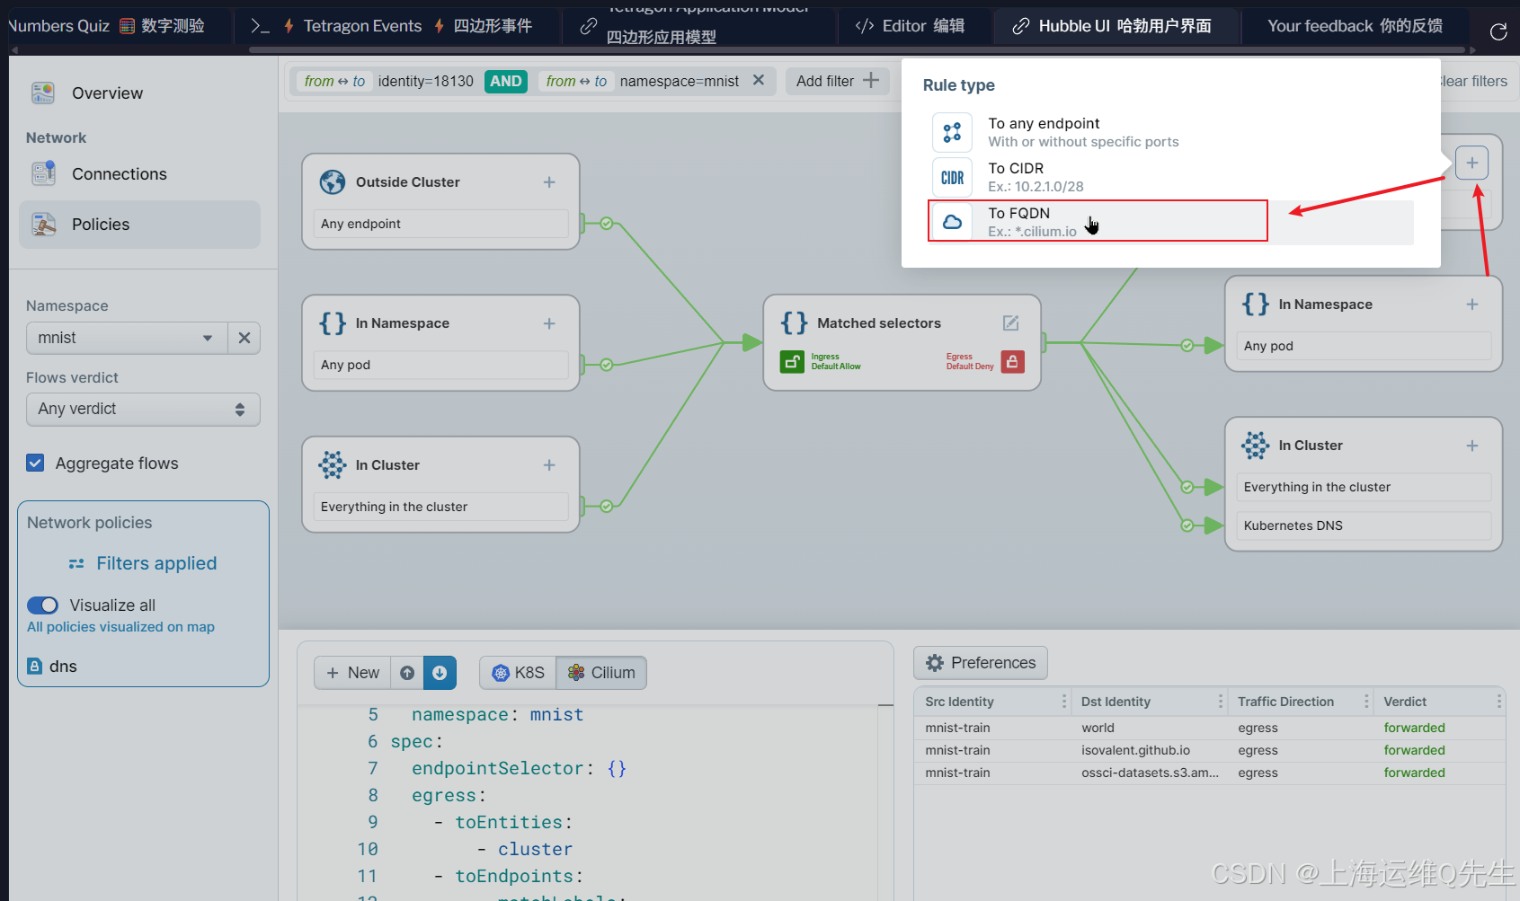
Task: Switch to K8S policy format
Action: point(518,673)
